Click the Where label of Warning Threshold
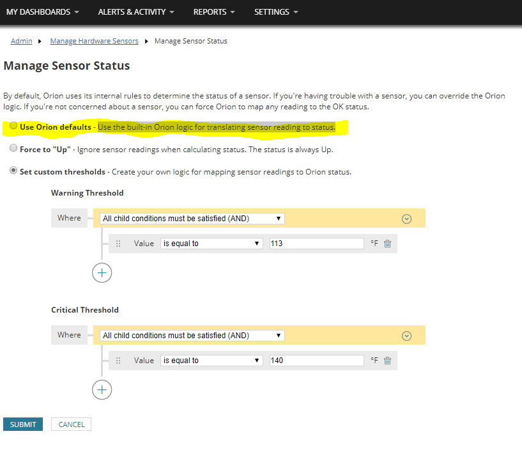 tap(69, 218)
